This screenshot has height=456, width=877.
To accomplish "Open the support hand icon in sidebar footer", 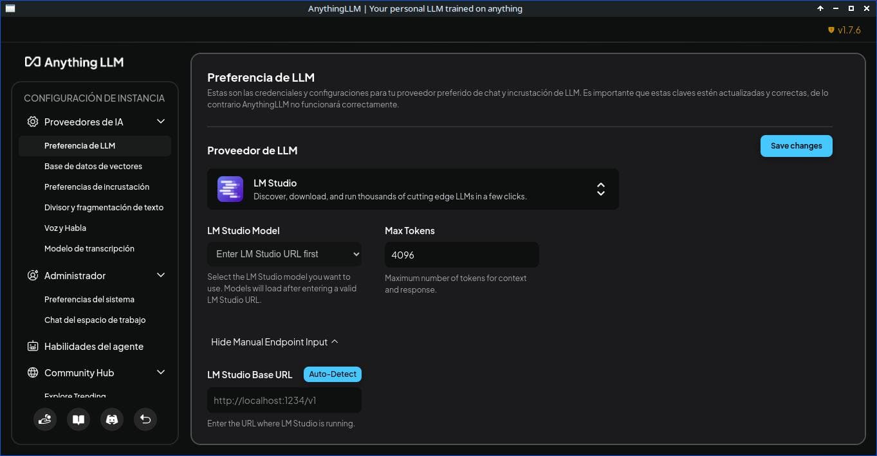I will tap(45, 419).
